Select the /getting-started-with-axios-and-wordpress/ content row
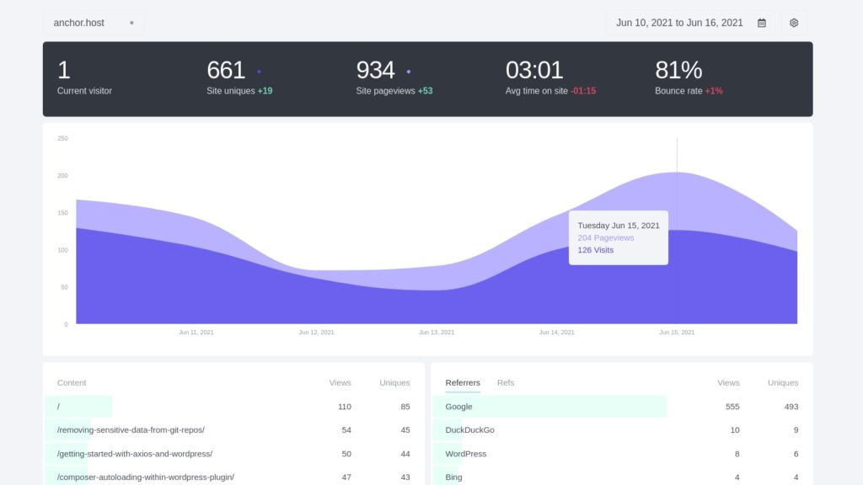 click(135, 454)
